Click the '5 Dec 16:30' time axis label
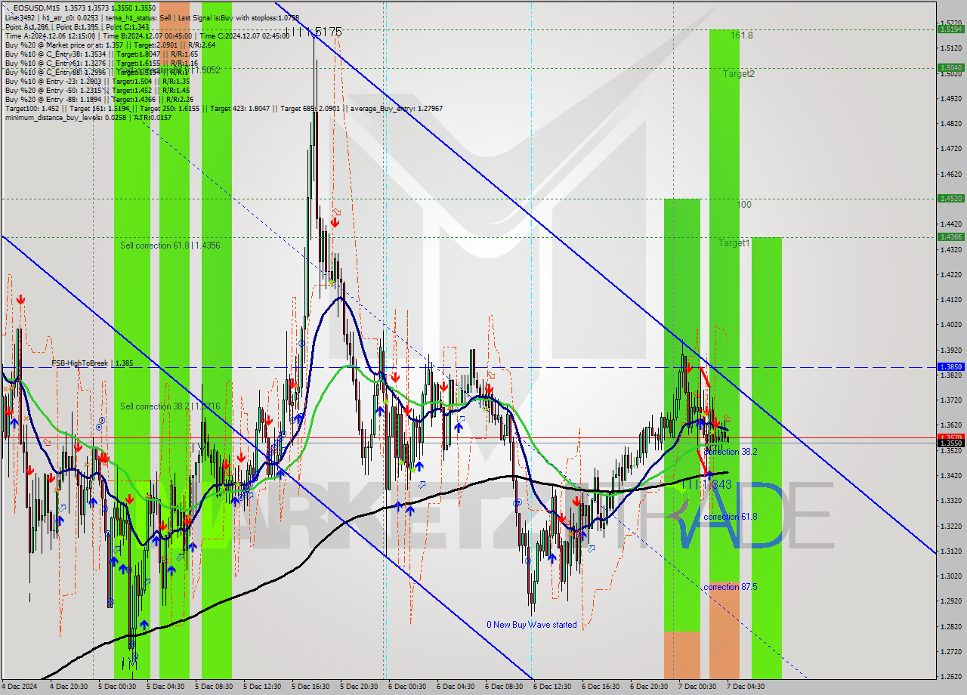The width and height of the screenshot is (967, 695). [310, 687]
